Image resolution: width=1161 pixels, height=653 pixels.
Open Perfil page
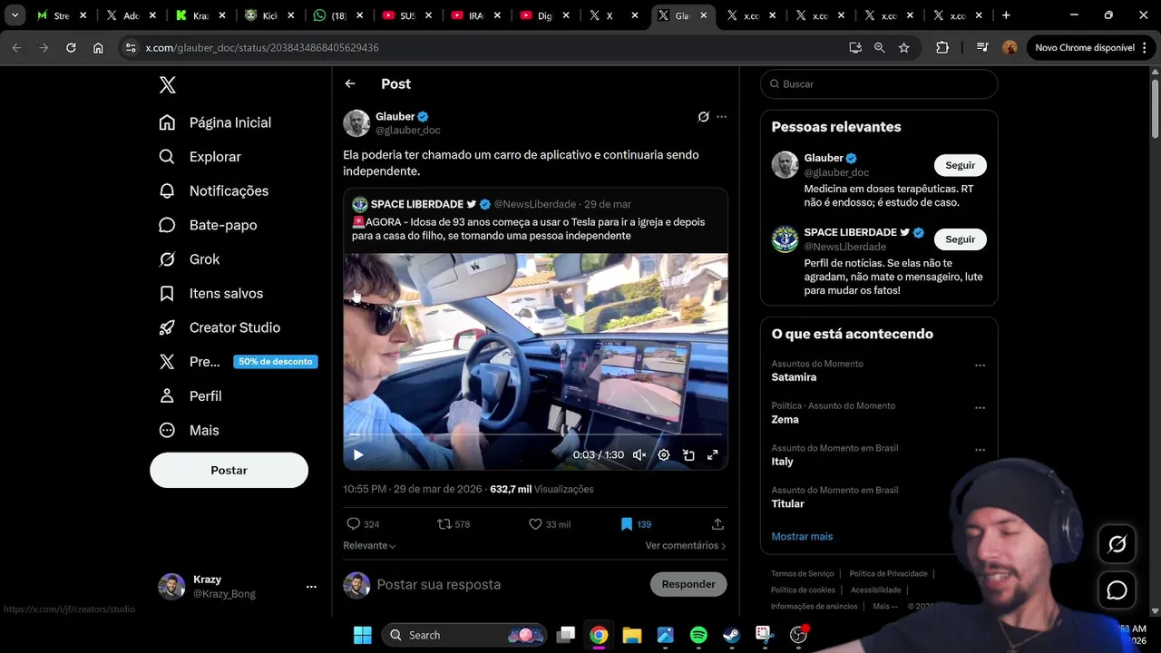(190, 396)
